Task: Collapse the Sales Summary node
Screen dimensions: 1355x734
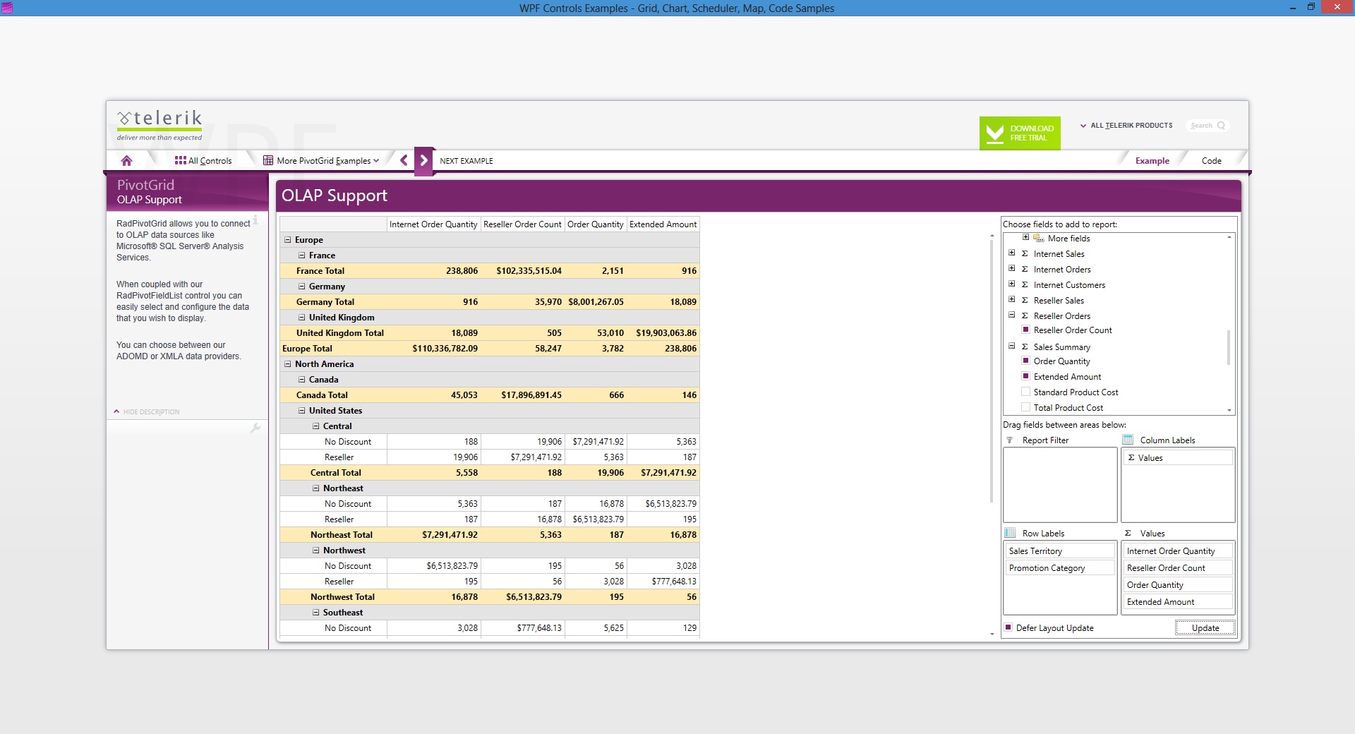Action: coord(1011,346)
